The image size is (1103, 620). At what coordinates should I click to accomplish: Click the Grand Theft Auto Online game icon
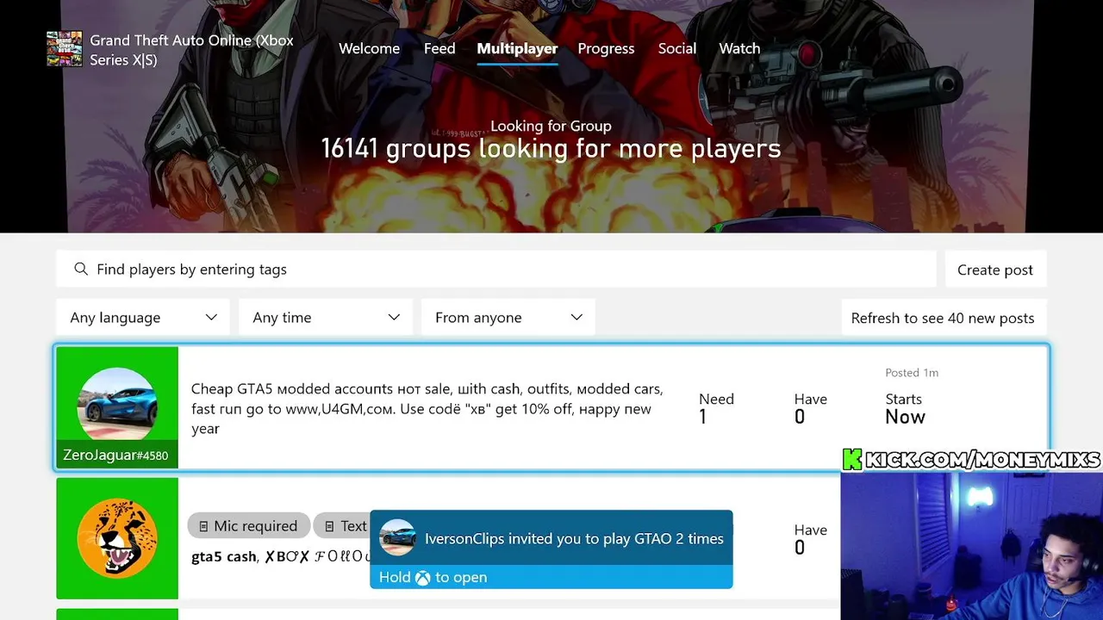(x=65, y=49)
